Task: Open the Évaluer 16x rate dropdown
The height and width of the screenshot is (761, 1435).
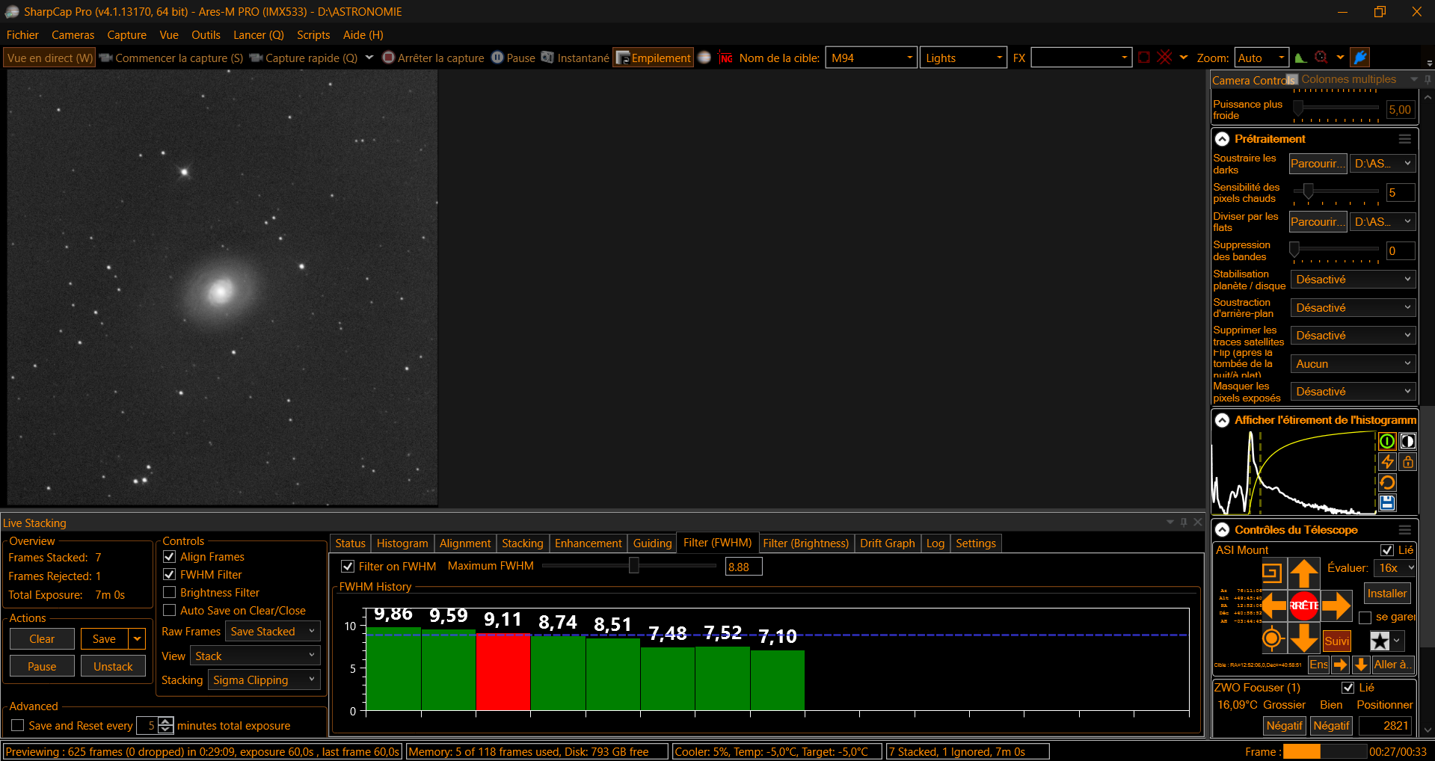Action: coord(1395,568)
